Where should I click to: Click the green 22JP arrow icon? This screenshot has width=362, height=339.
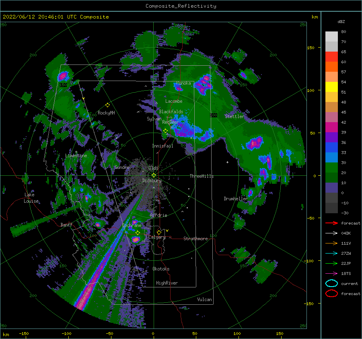(x=331, y=263)
